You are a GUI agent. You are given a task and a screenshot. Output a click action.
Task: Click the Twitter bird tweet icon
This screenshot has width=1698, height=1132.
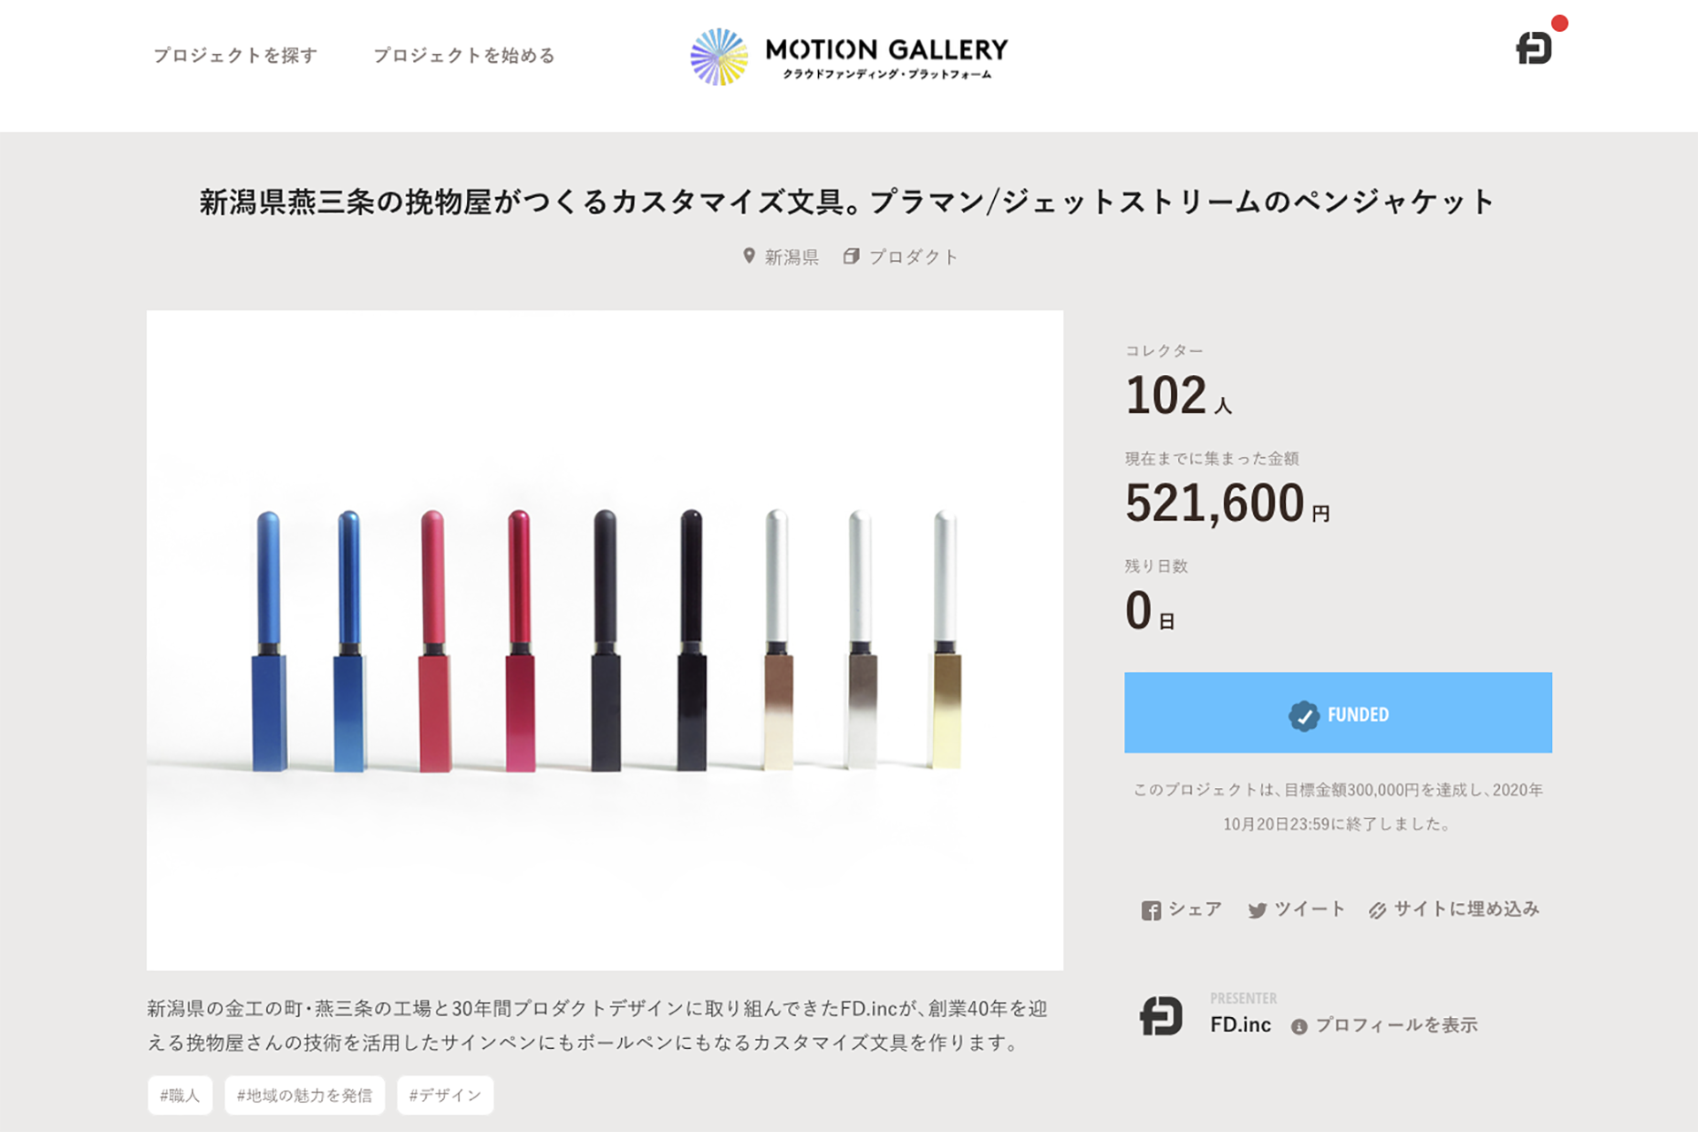pyautogui.click(x=1257, y=911)
